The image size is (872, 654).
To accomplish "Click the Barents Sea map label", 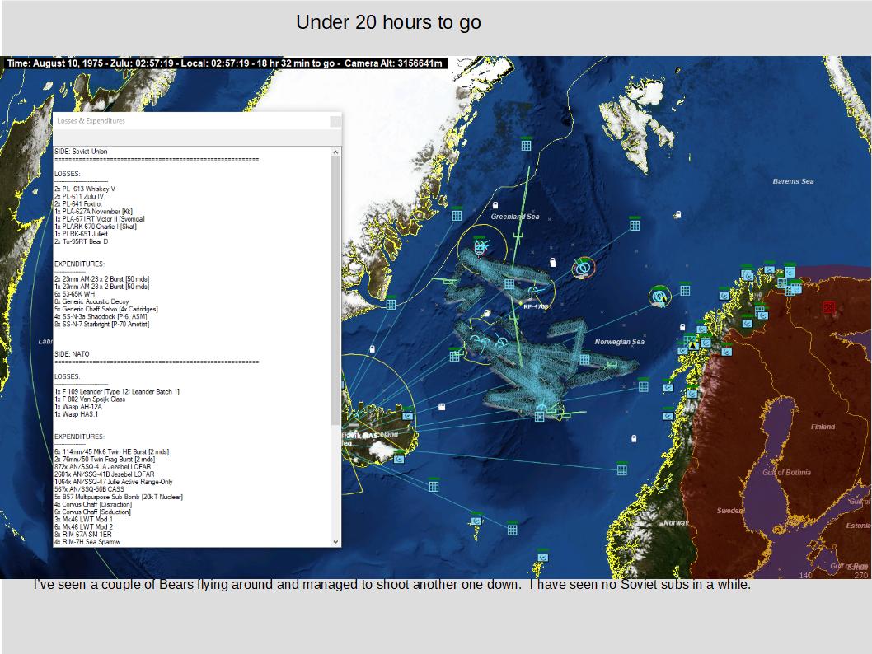I will 793,181.
